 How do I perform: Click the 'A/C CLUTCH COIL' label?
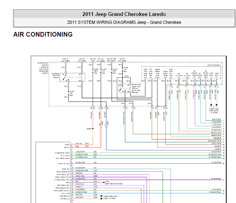pyautogui.click(x=187, y=76)
